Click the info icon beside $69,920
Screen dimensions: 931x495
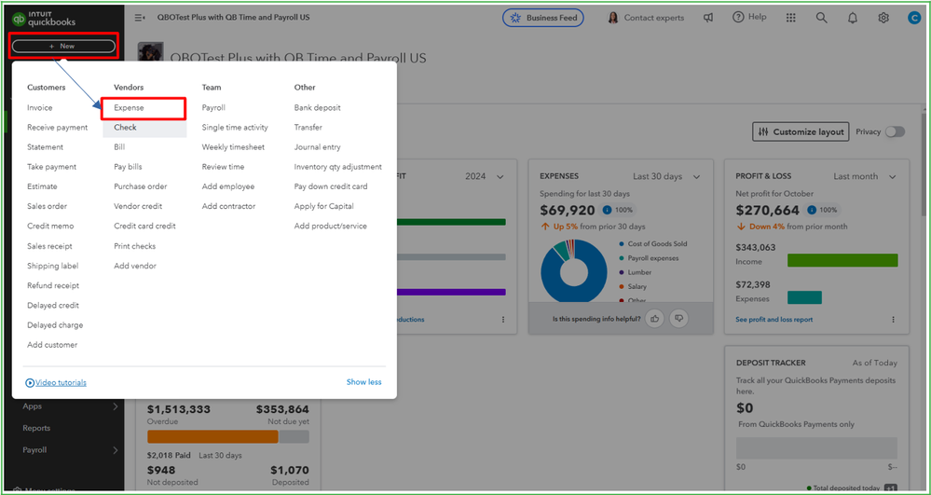tap(607, 210)
